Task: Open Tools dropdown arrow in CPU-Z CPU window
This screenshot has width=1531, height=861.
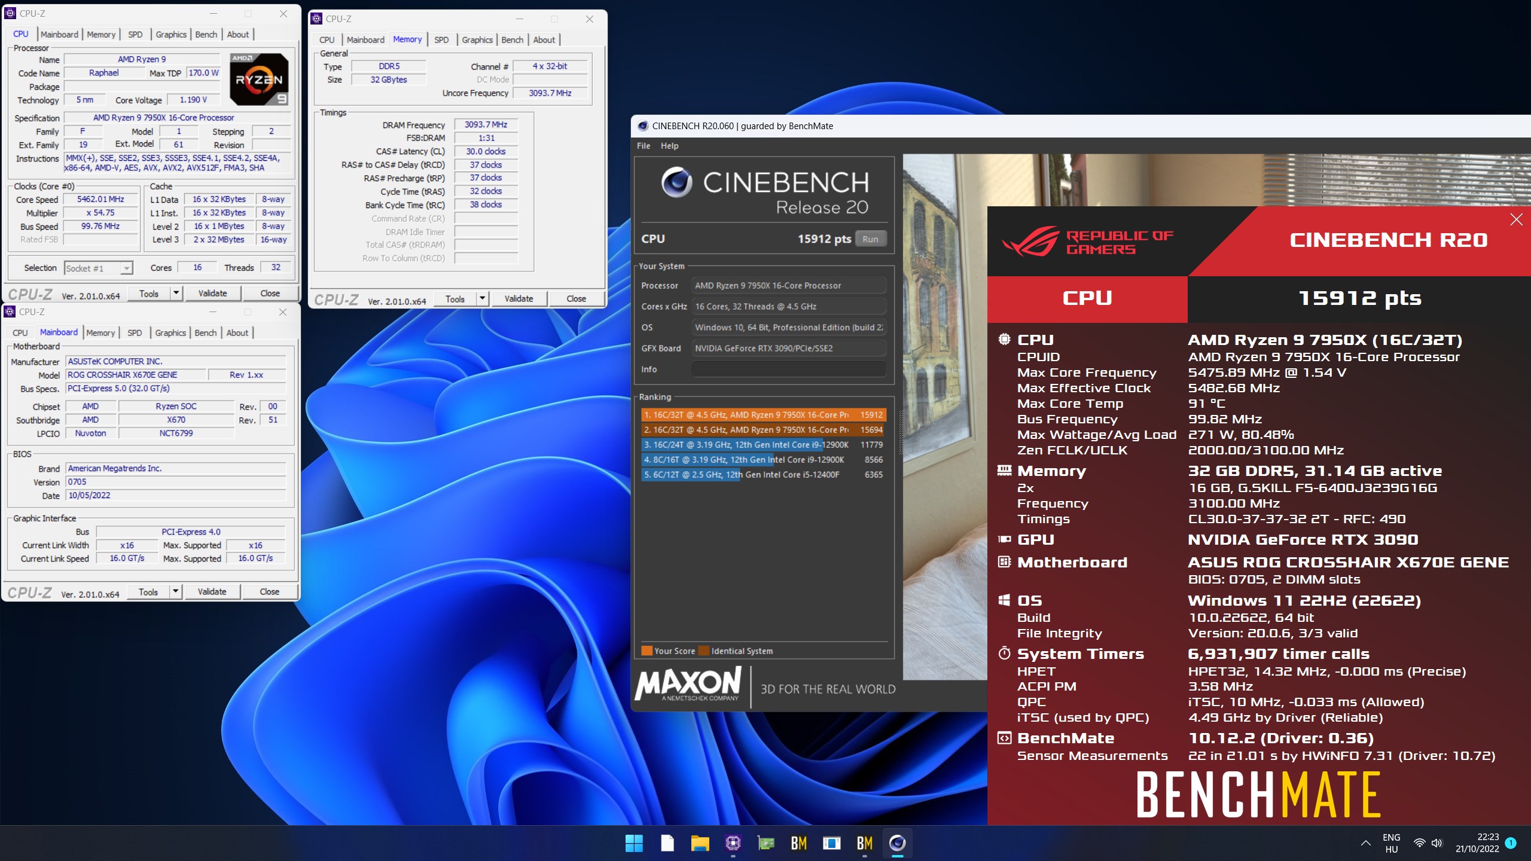Action: (x=176, y=293)
